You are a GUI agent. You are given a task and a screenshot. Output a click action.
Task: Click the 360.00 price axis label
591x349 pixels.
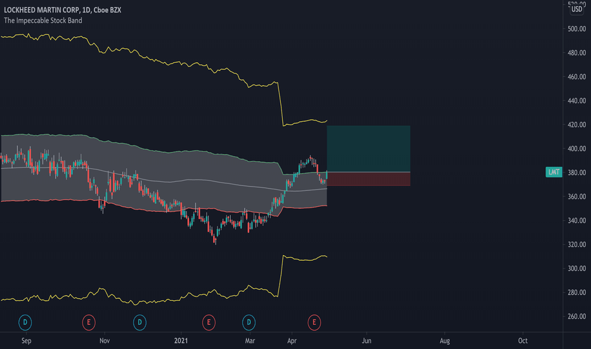click(576, 197)
